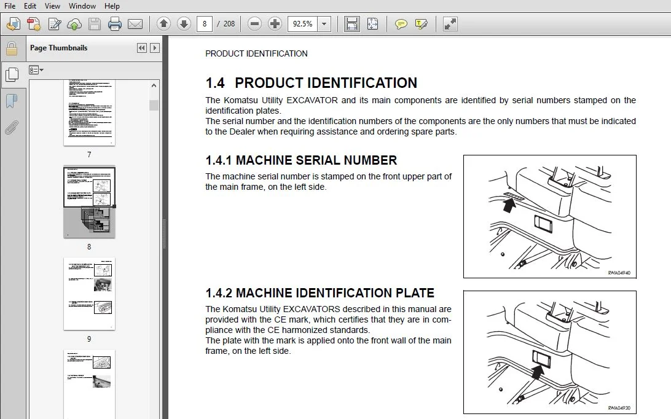Open the Help menu

(112, 6)
